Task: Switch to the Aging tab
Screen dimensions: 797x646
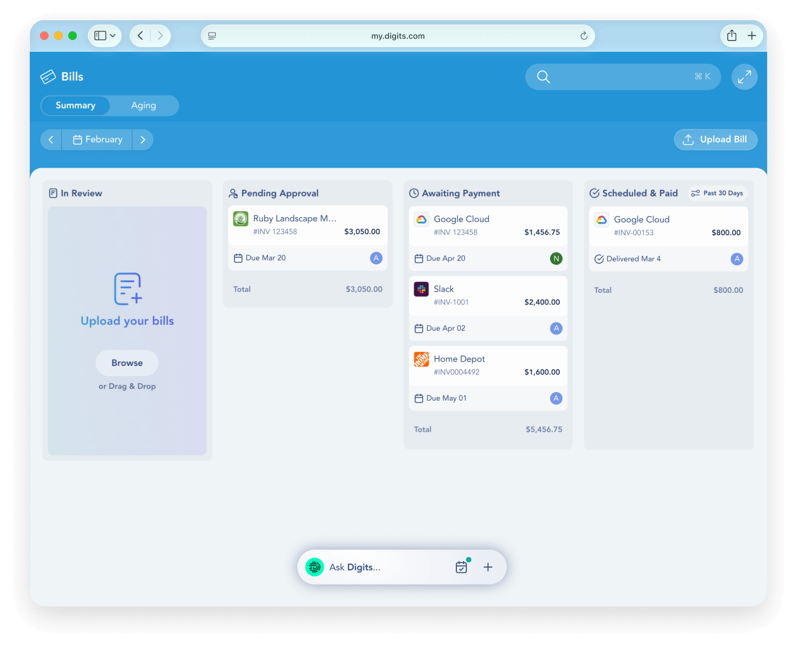Action: point(143,106)
